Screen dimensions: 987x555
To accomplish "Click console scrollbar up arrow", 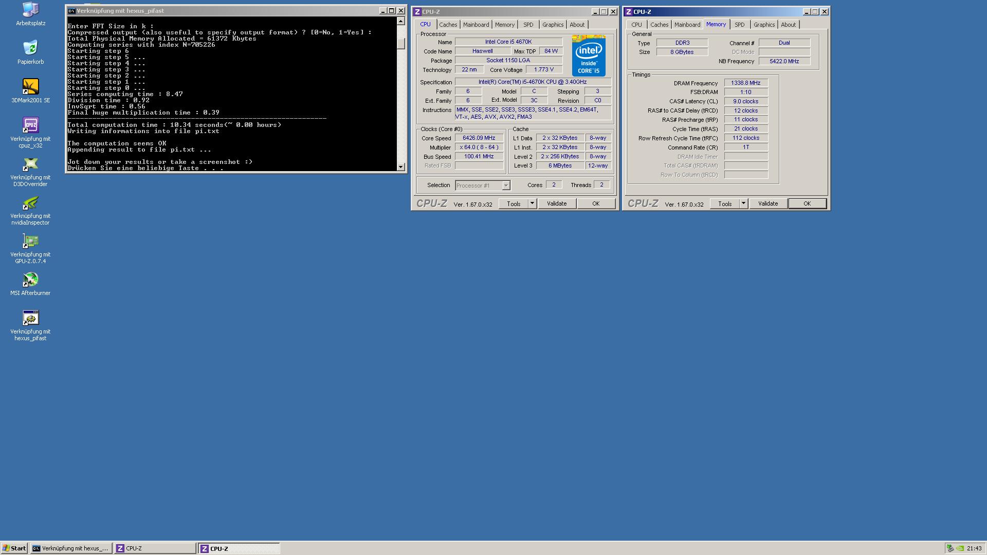I will click(x=401, y=22).
